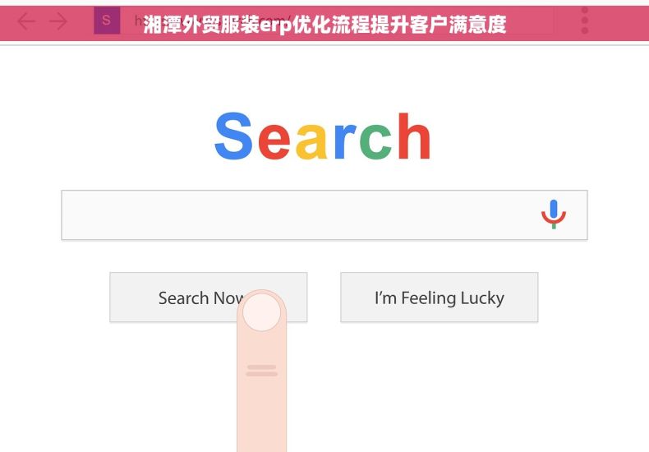Focus the browser address bar
Screen dimensions: 649x452
pyautogui.click(x=337, y=21)
